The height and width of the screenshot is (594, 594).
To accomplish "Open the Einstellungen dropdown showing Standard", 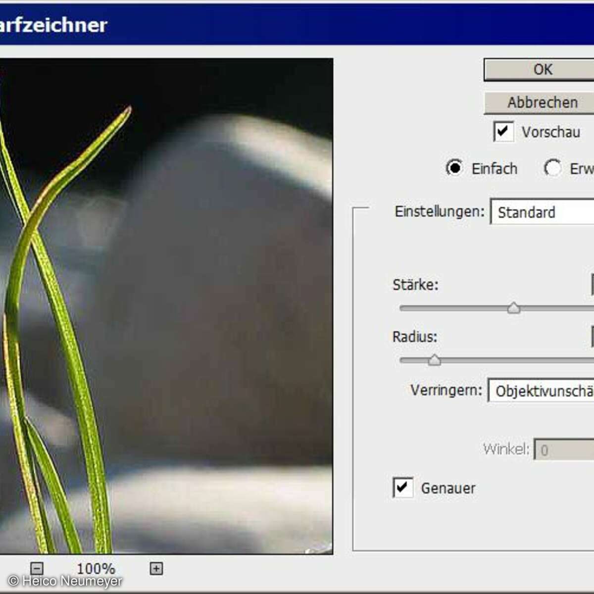I will pyautogui.click(x=542, y=212).
